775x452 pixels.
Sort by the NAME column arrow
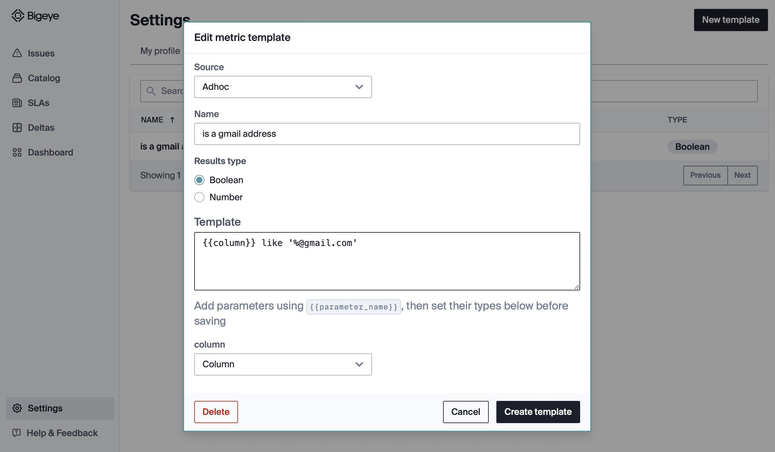tap(172, 120)
